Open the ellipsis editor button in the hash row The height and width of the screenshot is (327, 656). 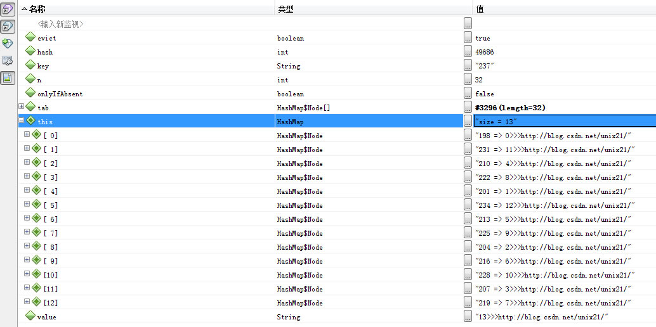(468, 51)
